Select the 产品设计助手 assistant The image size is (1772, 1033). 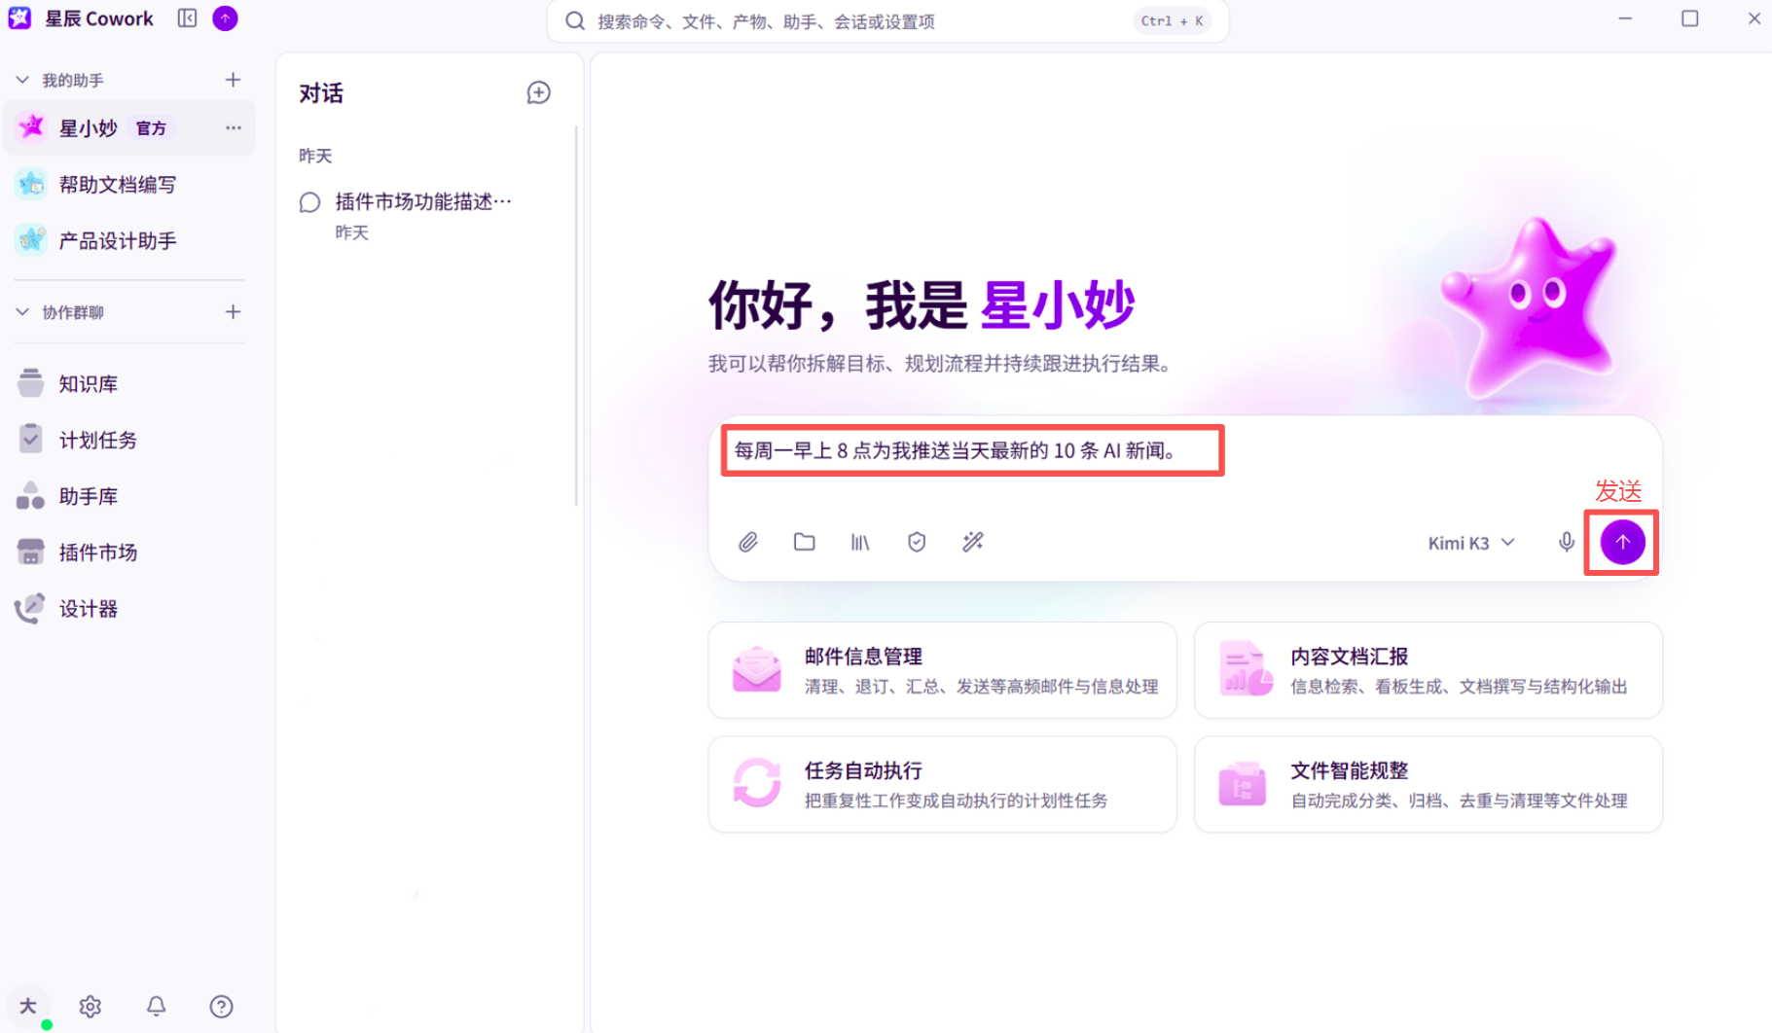pyautogui.click(x=129, y=240)
